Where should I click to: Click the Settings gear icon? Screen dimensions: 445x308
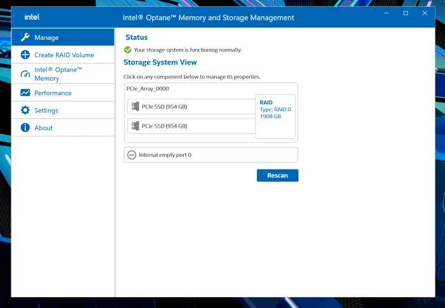click(x=25, y=110)
